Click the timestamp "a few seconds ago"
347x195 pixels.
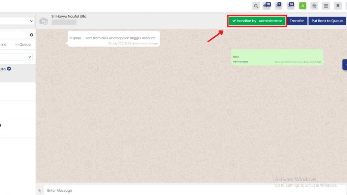pos(145,43)
